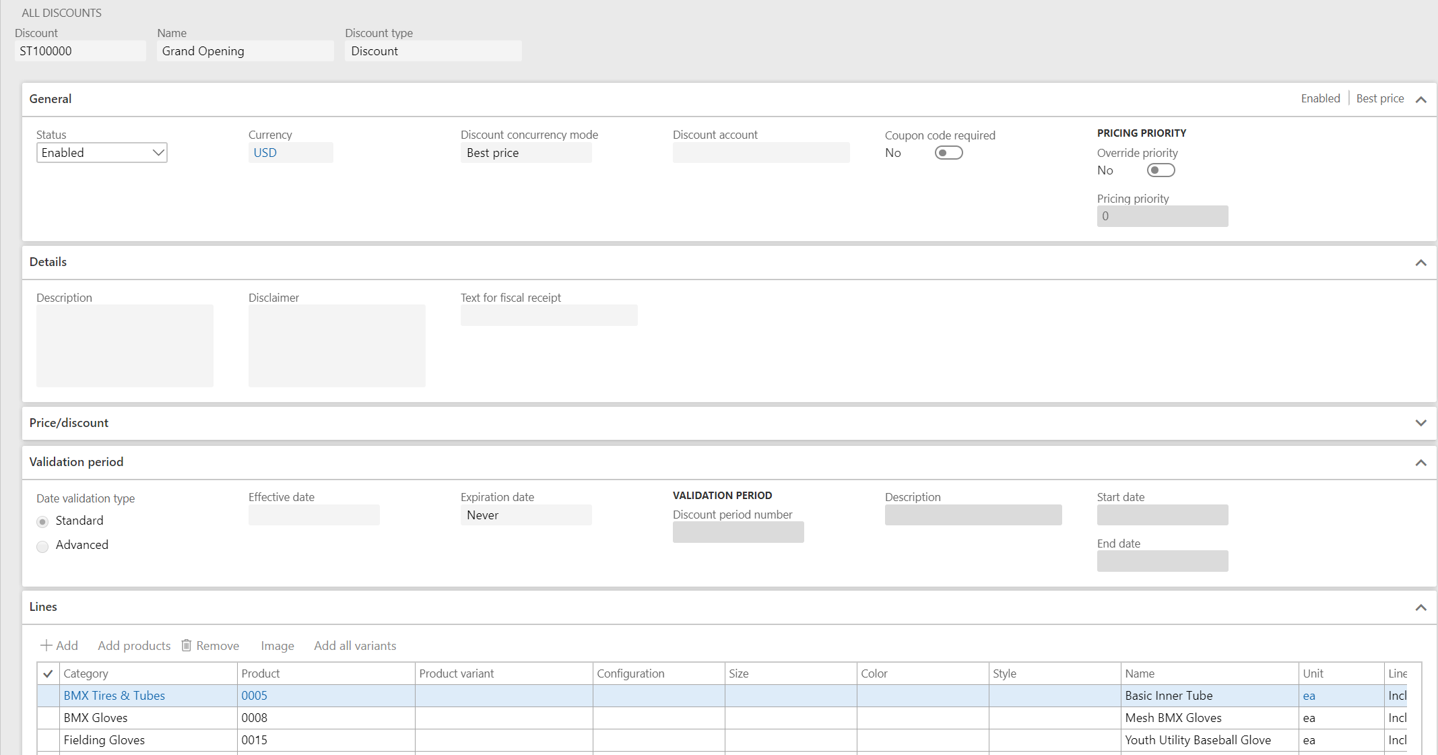Click the Image icon in Lines toolbar
Image resolution: width=1438 pixels, height=755 pixels.
(277, 646)
